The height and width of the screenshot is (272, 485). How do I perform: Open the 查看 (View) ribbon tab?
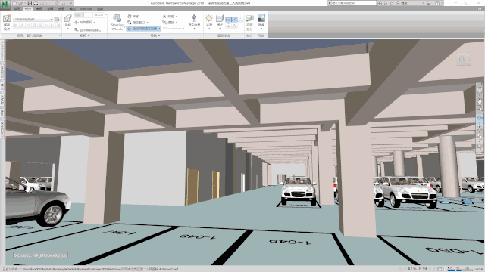(x=61, y=8)
